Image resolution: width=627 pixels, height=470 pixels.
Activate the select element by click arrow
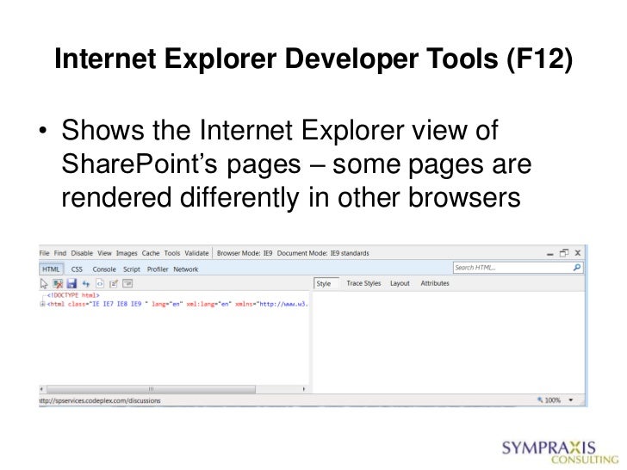[44, 284]
